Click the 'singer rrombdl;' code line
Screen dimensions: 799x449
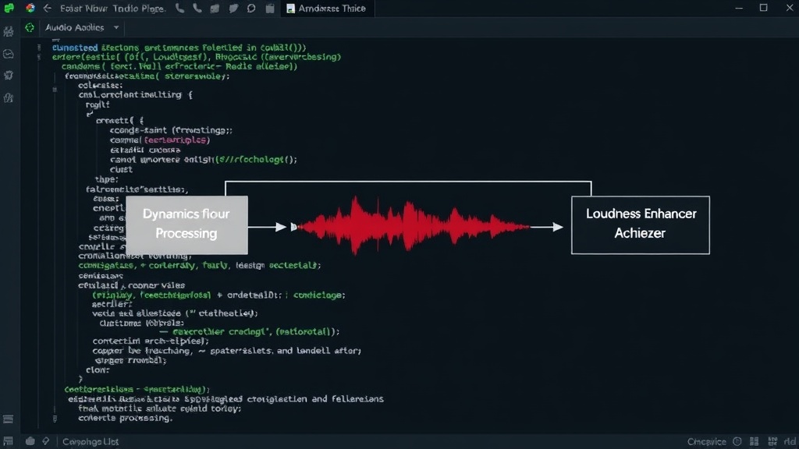pyautogui.click(x=131, y=360)
